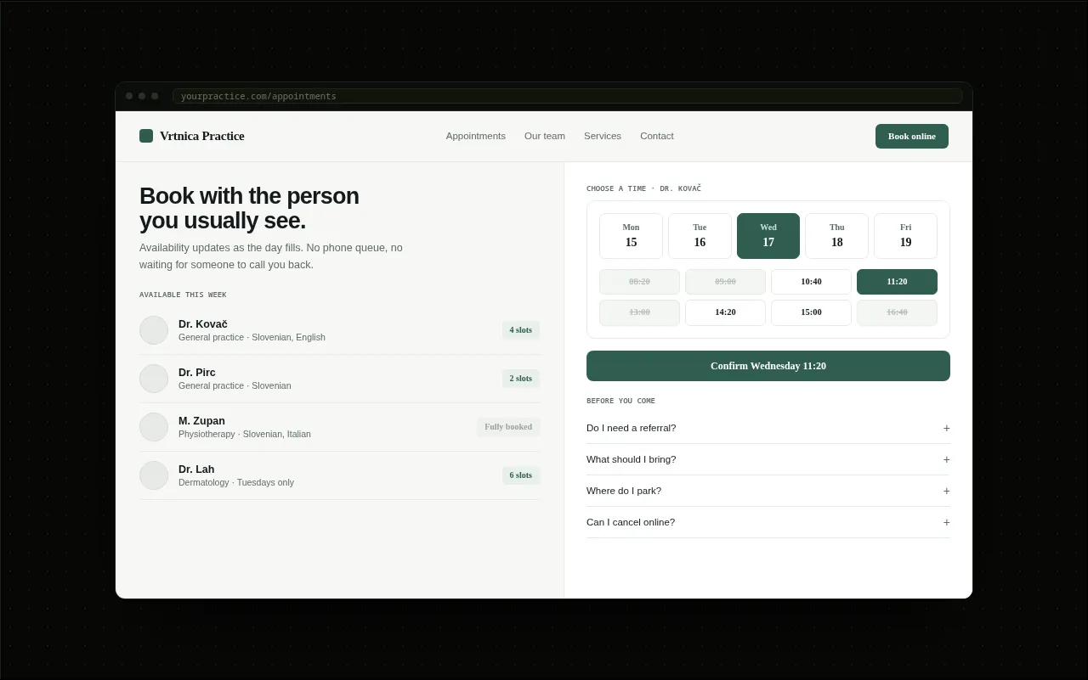The image size is (1088, 680).
Task: Confirm Wednesday 11:20 appointment
Action: [768, 366]
